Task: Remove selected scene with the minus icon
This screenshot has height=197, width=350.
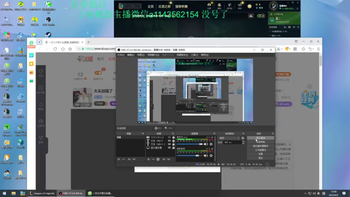Action: tap(123, 159)
